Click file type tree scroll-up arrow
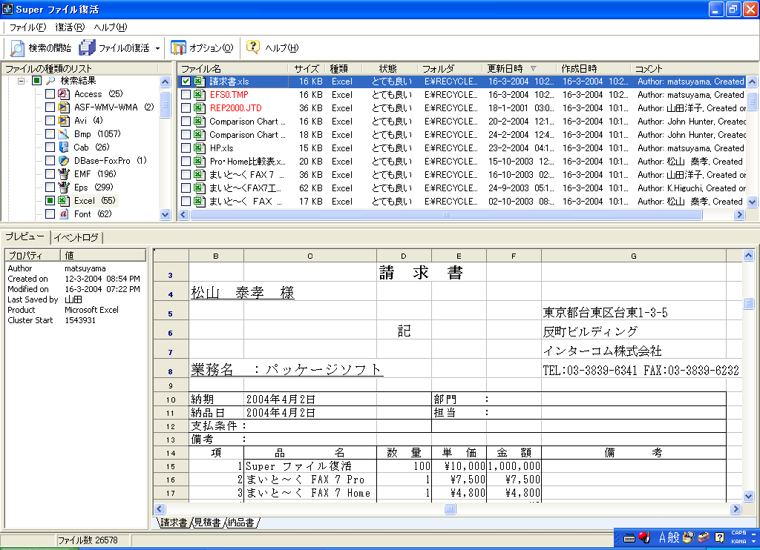The image size is (760, 550). 166,82
